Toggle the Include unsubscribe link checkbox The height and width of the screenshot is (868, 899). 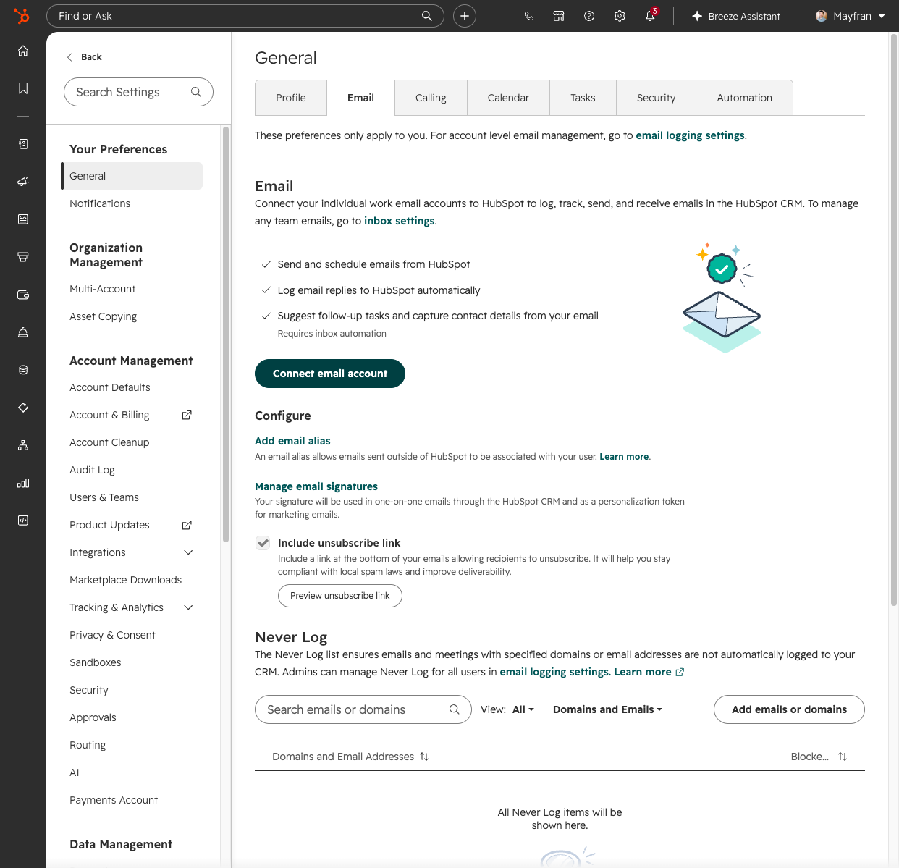point(263,543)
